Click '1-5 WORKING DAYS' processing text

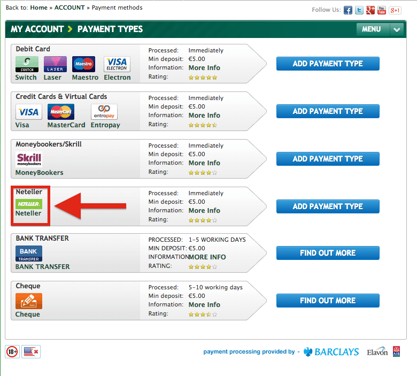(x=217, y=240)
